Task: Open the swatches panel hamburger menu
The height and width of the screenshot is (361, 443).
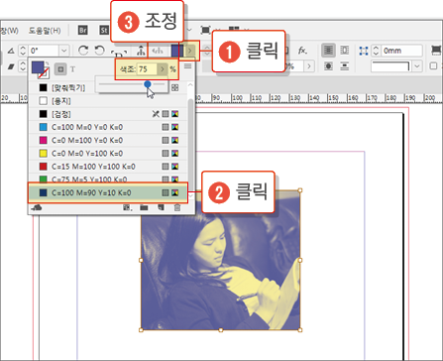Action: [187, 66]
